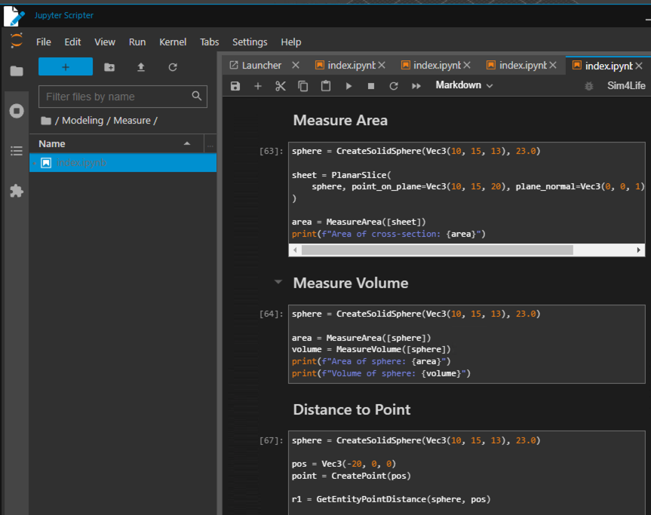651x515 pixels.
Task: Click inside code cell 67
Action: 467,473
